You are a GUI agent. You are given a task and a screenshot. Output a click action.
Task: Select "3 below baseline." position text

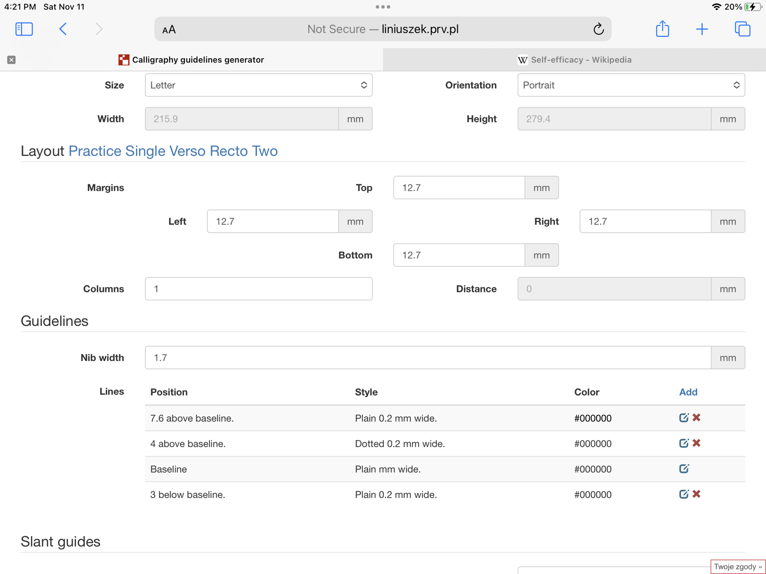pyautogui.click(x=188, y=495)
